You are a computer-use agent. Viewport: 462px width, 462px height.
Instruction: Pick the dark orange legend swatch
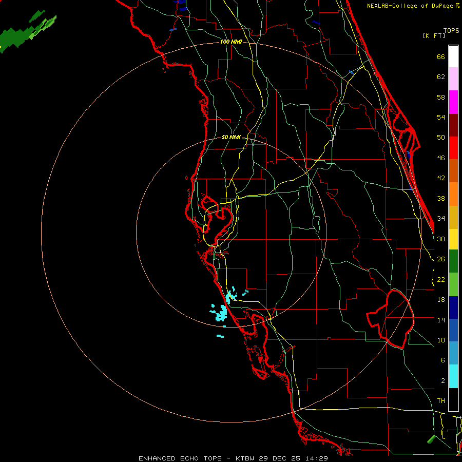click(x=453, y=171)
